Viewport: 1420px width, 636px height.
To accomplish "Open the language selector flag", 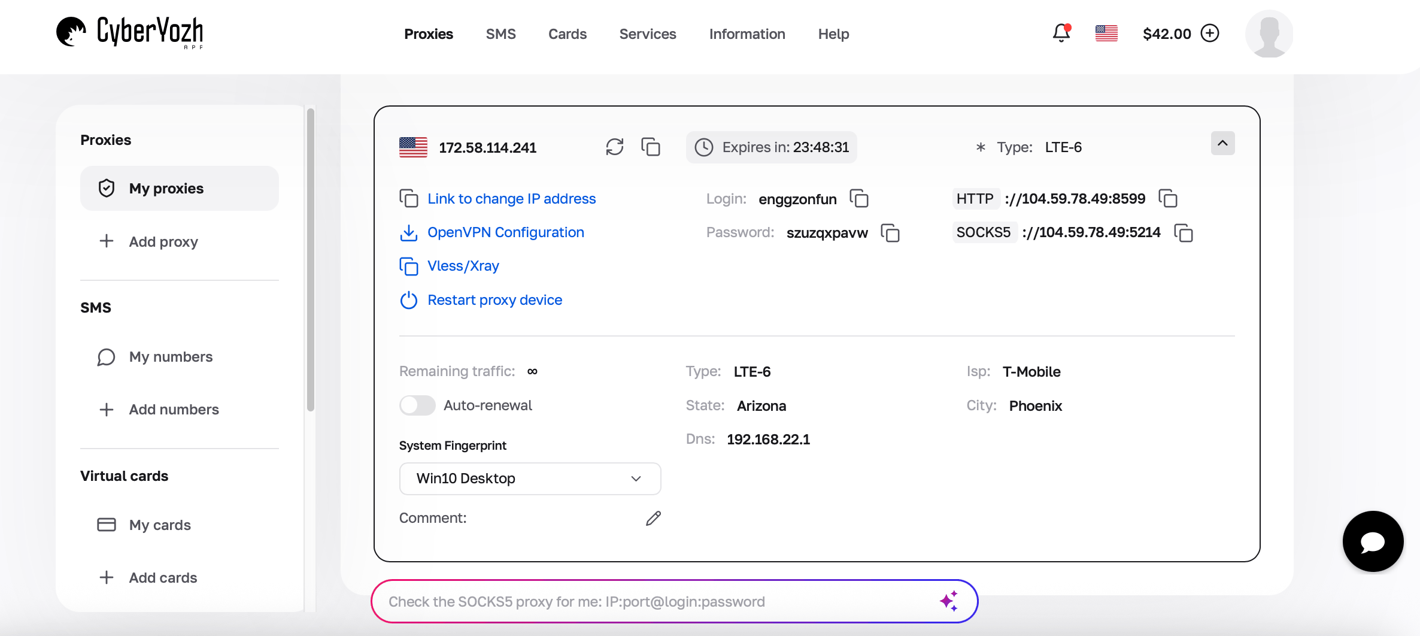I will (1106, 34).
